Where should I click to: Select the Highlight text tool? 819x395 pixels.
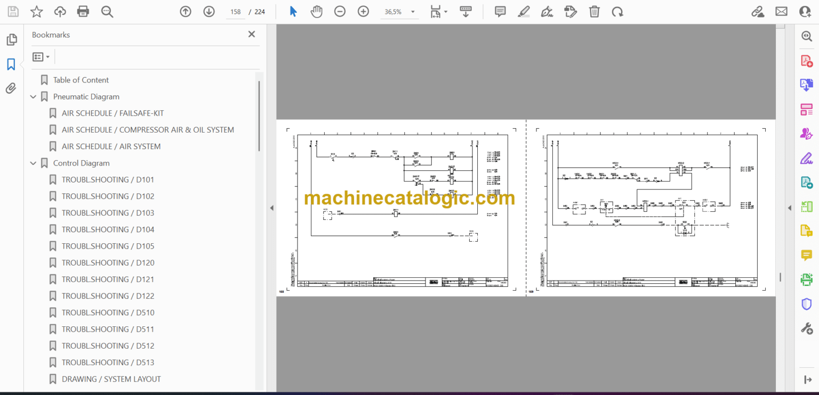tap(523, 11)
